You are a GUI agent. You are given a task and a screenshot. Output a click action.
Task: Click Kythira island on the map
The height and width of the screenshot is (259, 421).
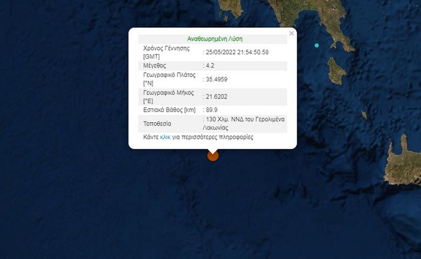pyautogui.click(x=336, y=71)
